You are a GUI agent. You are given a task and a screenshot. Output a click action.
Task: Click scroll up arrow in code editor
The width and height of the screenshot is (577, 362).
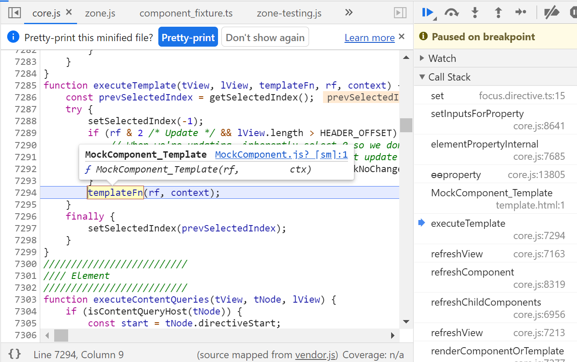406,58
